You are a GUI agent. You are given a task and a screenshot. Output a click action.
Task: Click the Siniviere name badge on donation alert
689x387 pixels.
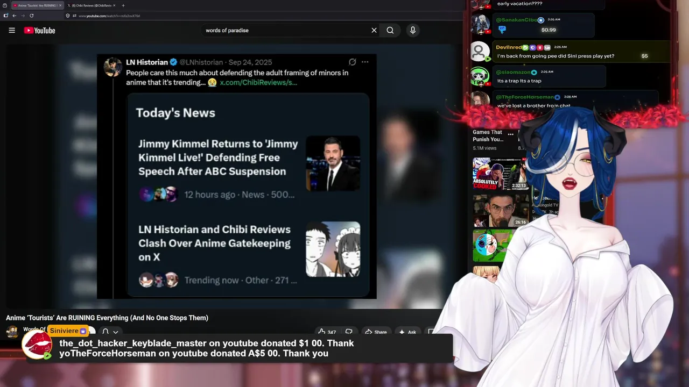point(68,331)
